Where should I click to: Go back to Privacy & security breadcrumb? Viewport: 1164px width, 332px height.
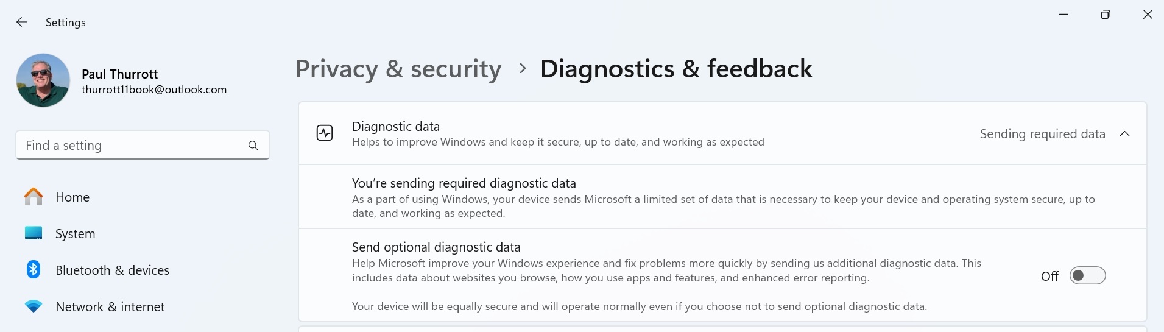tap(398, 69)
